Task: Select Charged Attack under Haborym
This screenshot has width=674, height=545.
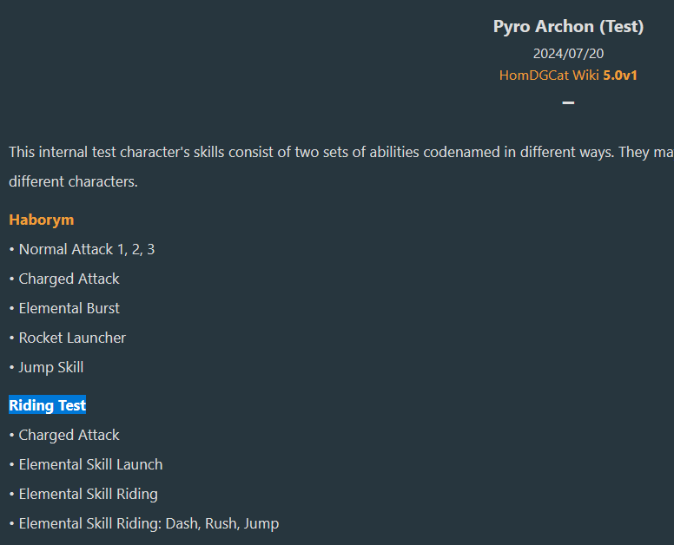Action: point(69,279)
